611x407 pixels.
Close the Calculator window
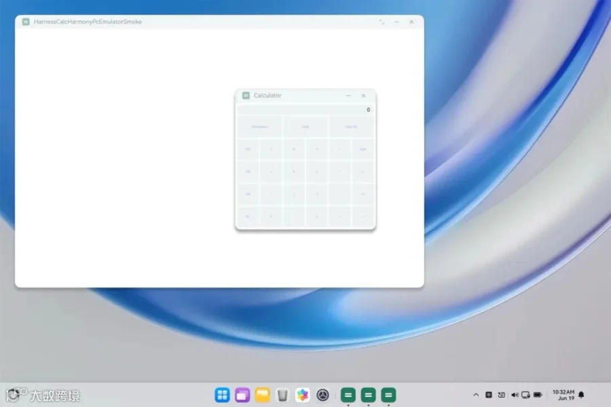point(364,96)
